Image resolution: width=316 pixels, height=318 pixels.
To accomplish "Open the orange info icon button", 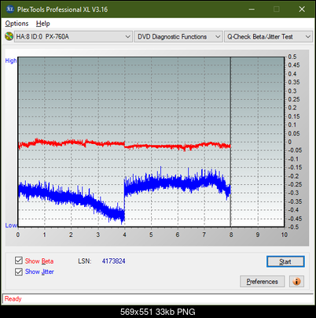I will click(x=296, y=282).
